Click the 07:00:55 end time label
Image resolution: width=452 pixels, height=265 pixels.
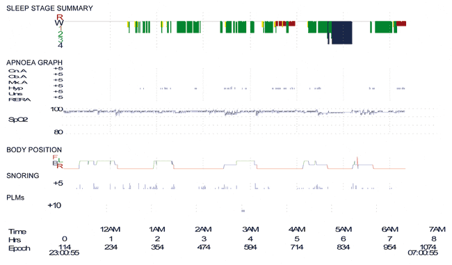(x=423, y=253)
